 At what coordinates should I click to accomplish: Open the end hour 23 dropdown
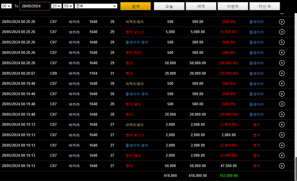56,6
